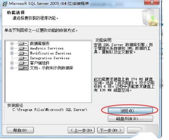Expand the 文档、示例和示例数据库 tree node
The width and height of the screenshot is (169, 140).
coord(12,68)
